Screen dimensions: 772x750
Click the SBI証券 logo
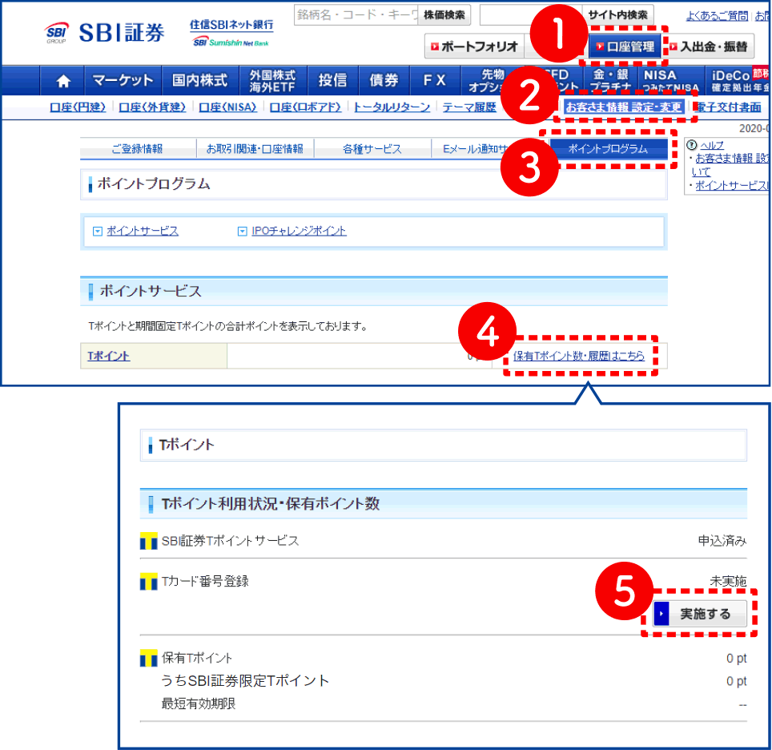[104, 33]
